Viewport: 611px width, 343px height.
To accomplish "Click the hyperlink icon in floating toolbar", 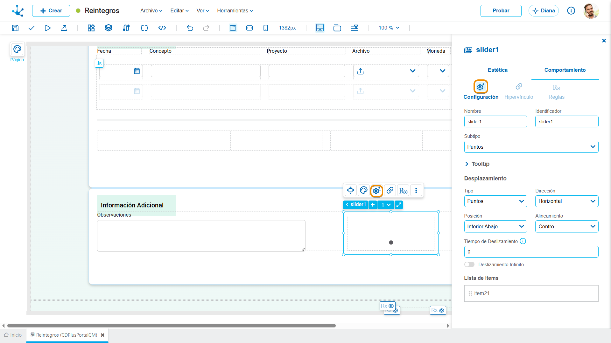I will point(390,190).
